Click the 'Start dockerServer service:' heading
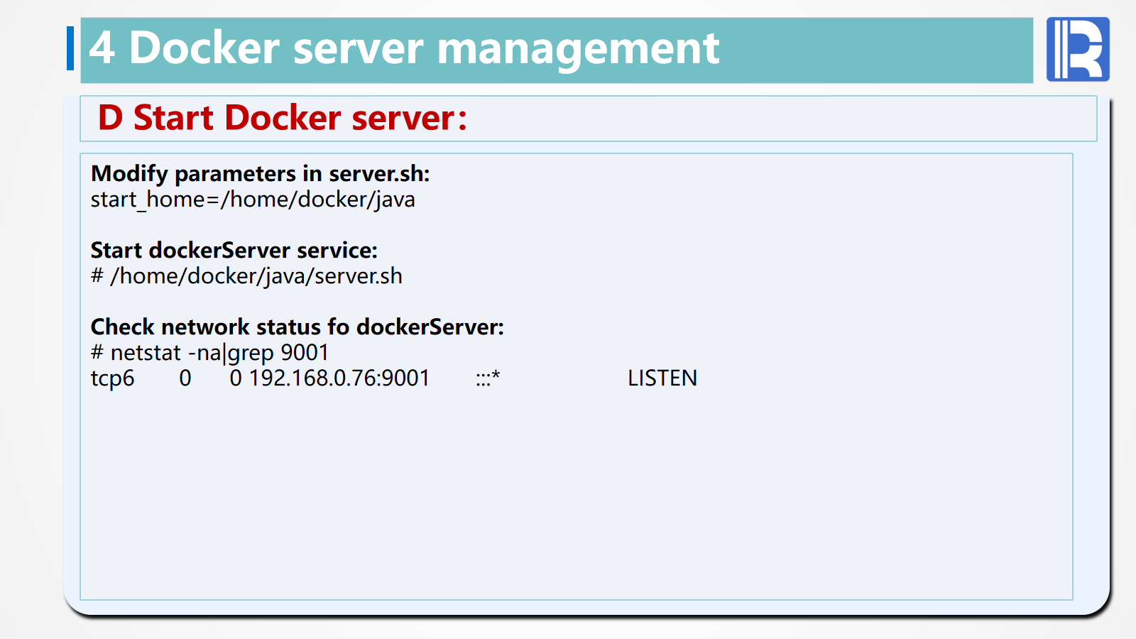This screenshot has width=1136, height=639. pyautogui.click(x=234, y=251)
